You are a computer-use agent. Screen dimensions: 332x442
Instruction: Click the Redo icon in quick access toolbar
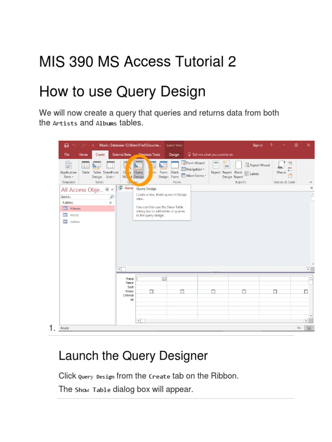click(x=83, y=145)
